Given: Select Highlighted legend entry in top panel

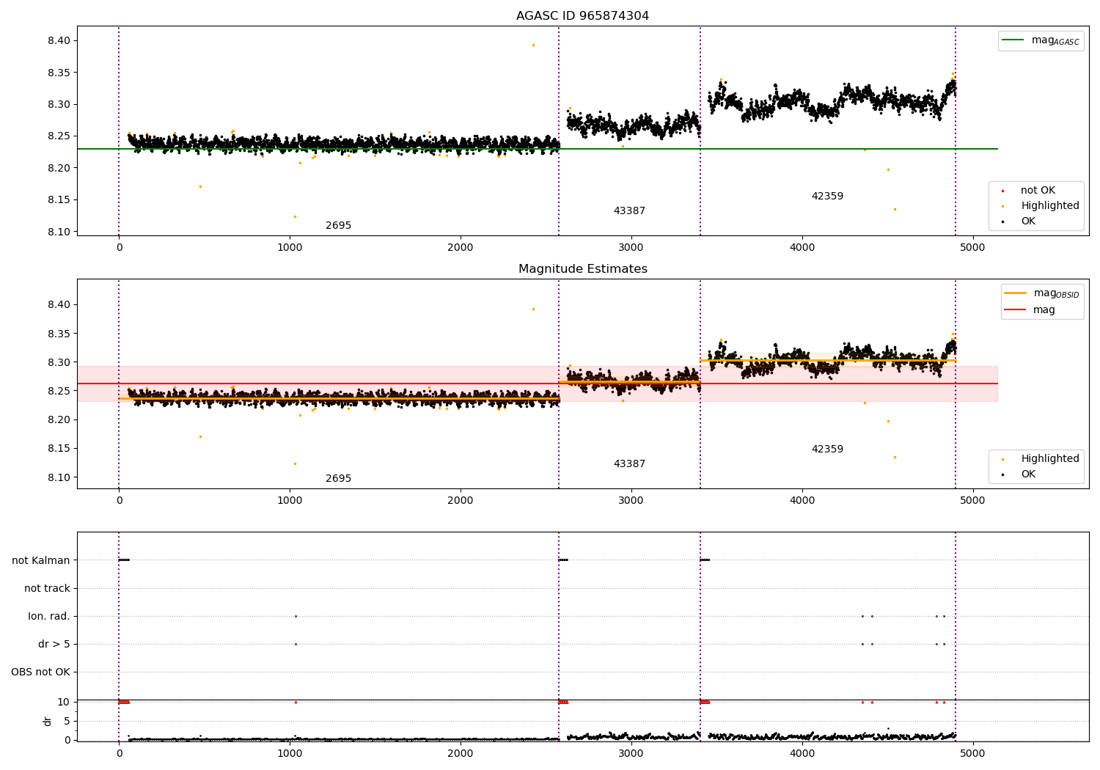Looking at the screenshot, I should click(1050, 206).
